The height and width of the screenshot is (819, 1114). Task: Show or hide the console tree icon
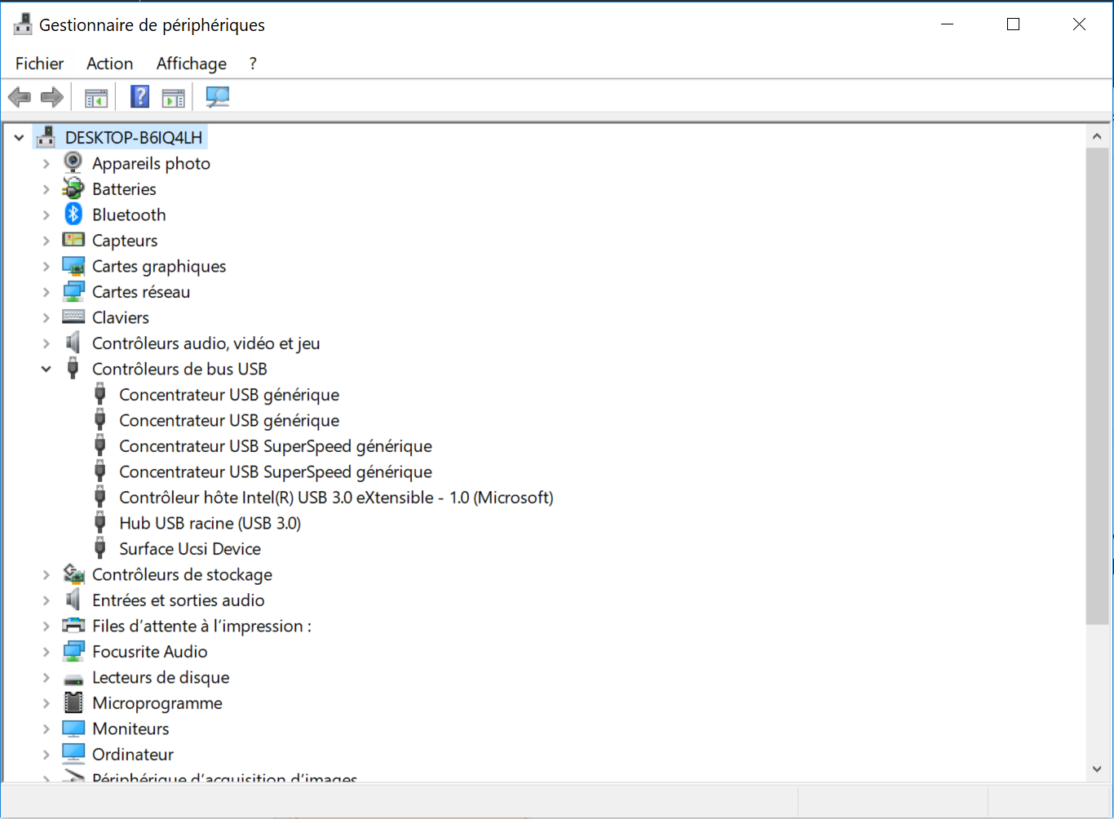(96, 98)
